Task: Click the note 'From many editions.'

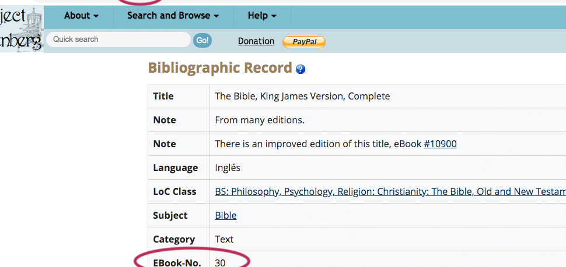Action: click(260, 120)
